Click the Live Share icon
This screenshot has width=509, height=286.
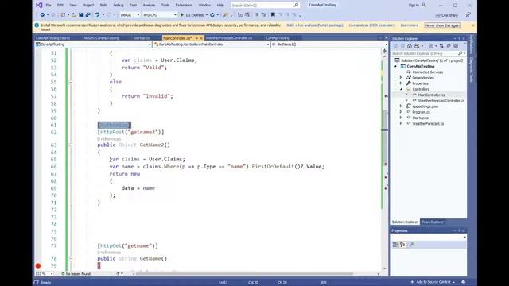(437, 15)
